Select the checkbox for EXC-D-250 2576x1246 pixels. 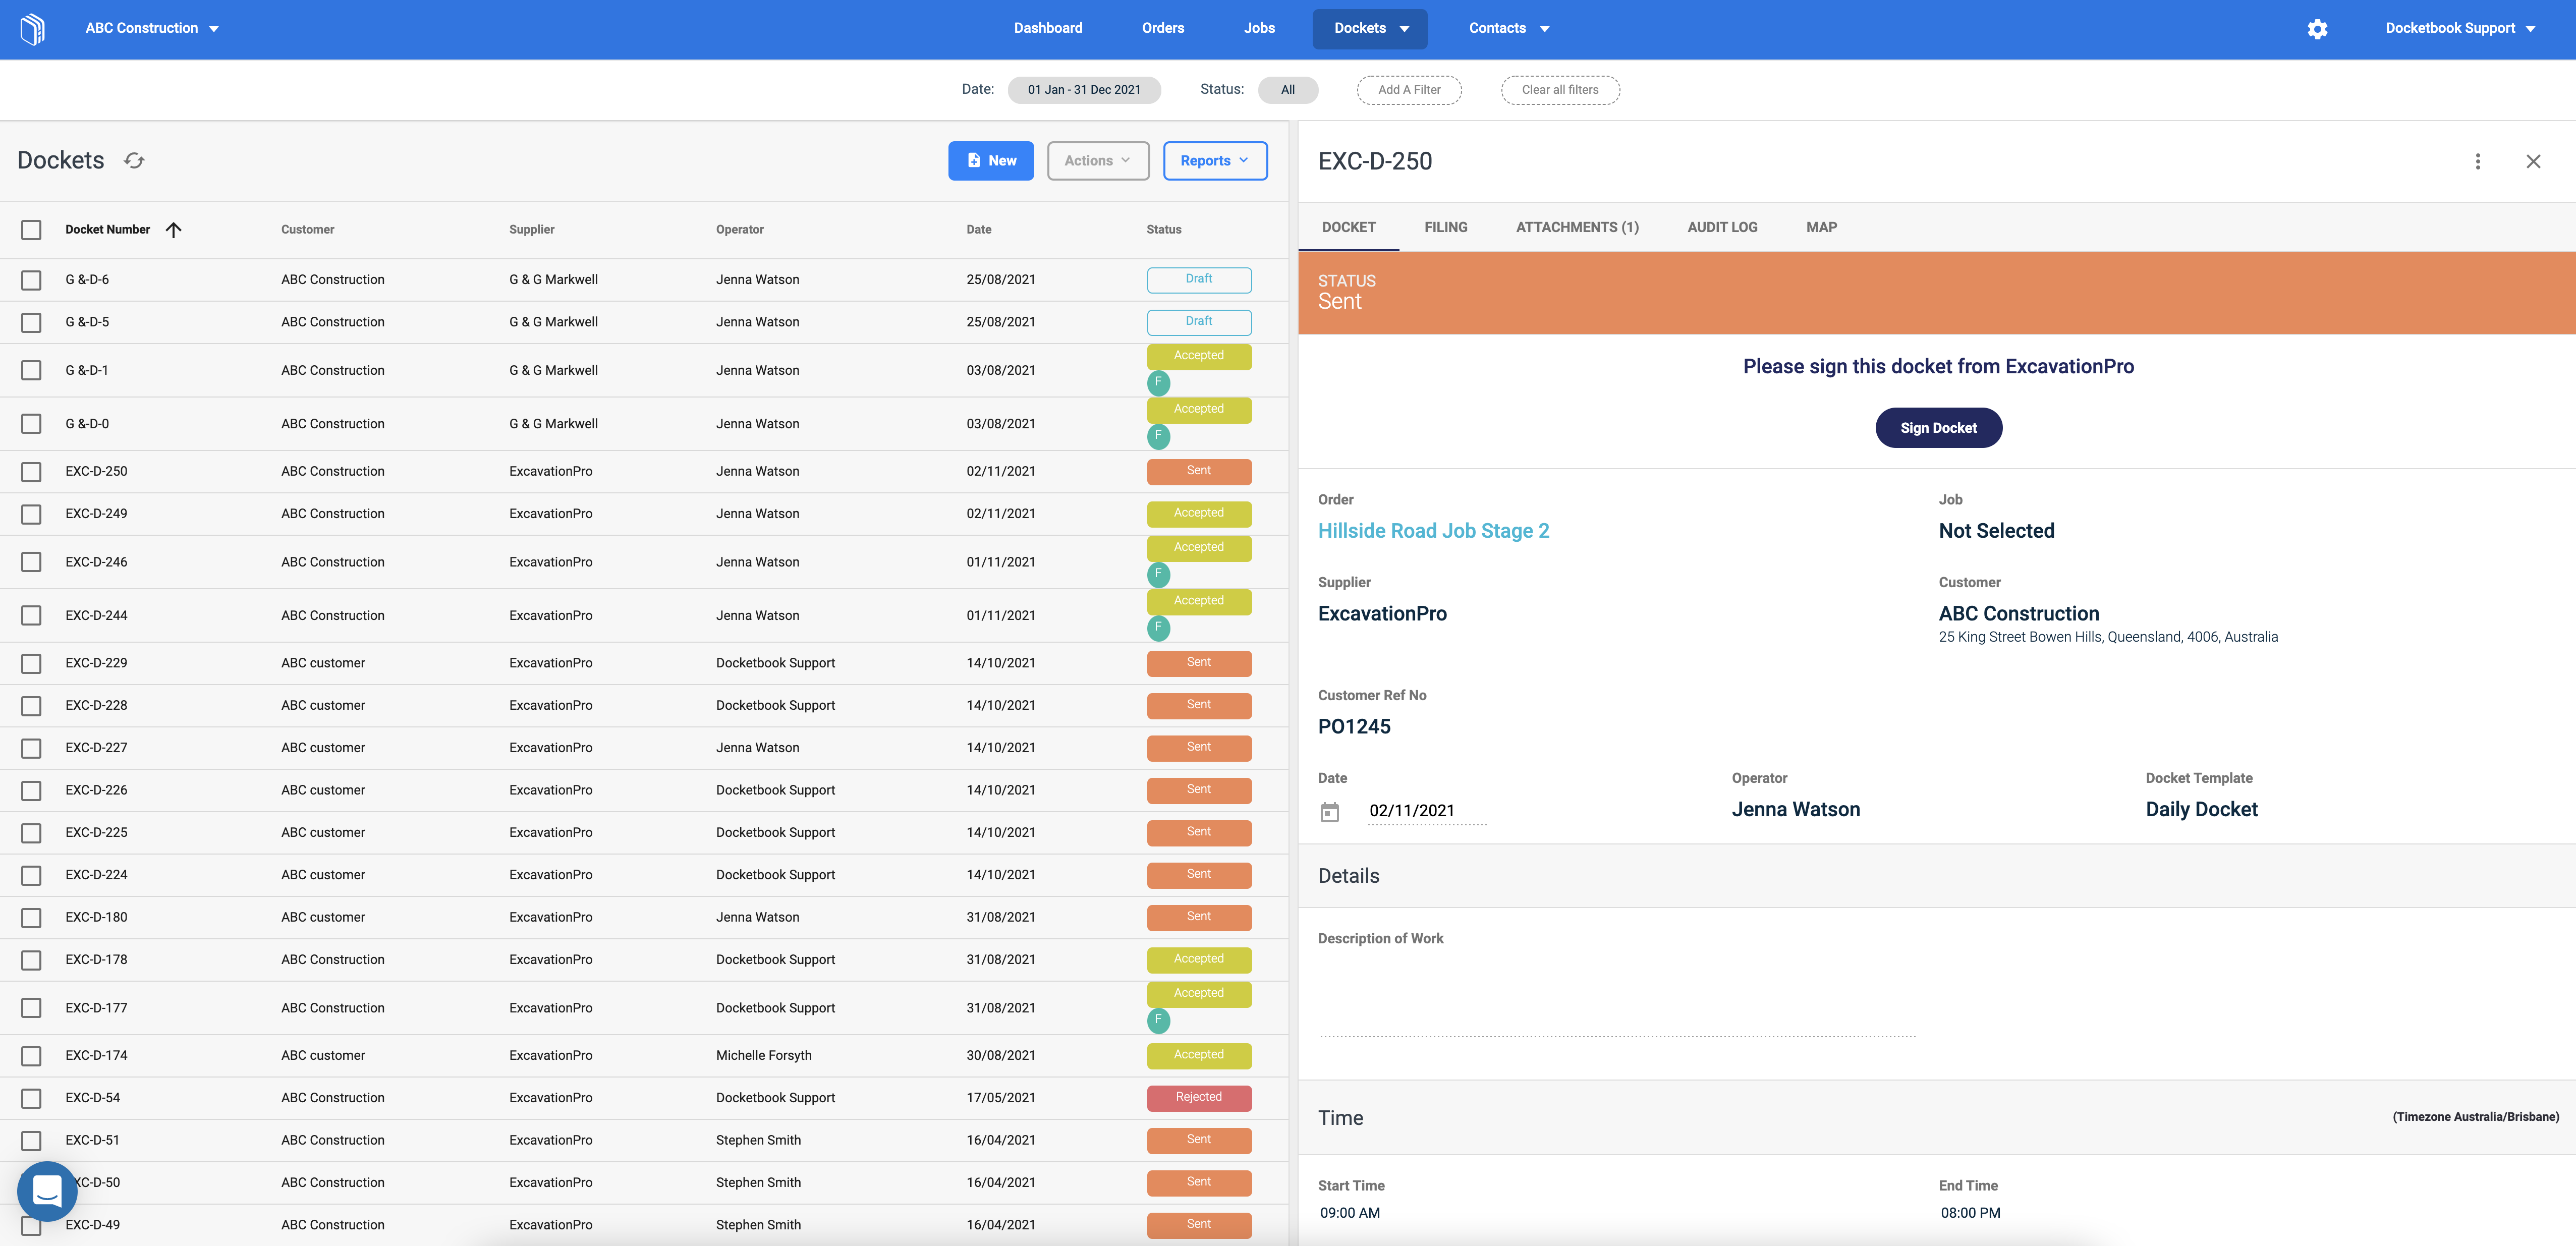(x=31, y=471)
